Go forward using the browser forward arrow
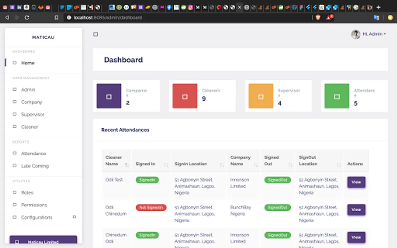The height and width of the screenshot is (248, 397). click(x=17, y=18)
